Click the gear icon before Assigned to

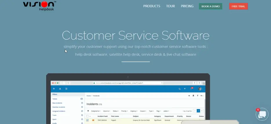[88, 111]
